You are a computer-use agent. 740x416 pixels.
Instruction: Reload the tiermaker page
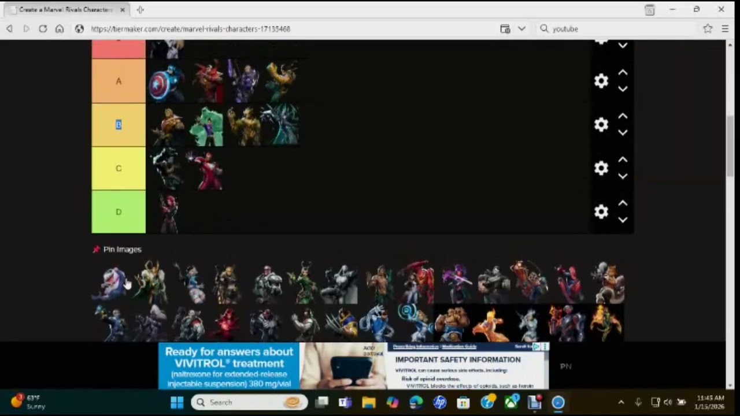click(43, 28)
